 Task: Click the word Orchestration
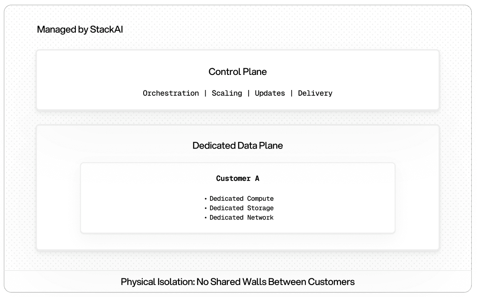point(171,93)
